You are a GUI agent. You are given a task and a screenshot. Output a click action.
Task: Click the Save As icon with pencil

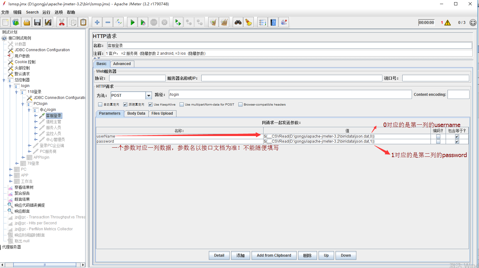(x=48, y=22)
